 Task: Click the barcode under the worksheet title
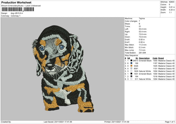coord(18,9)
